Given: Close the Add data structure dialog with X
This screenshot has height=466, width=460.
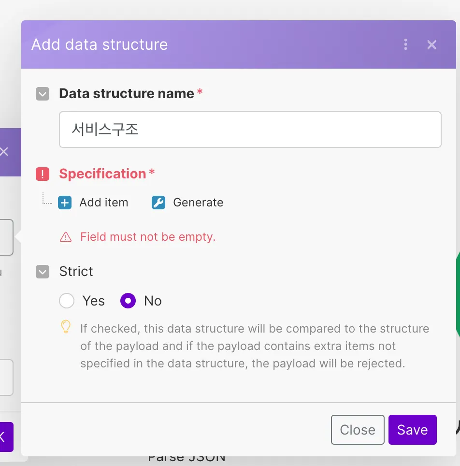Looking at the screenshot, I should 431,45.
